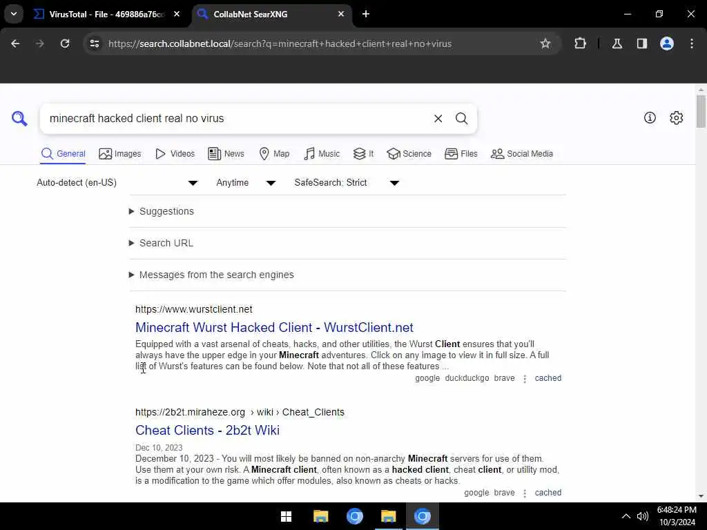Screen dimensions: 707x530
Task: Go forward with browser arrow
Action: click(x=39, y=43)
